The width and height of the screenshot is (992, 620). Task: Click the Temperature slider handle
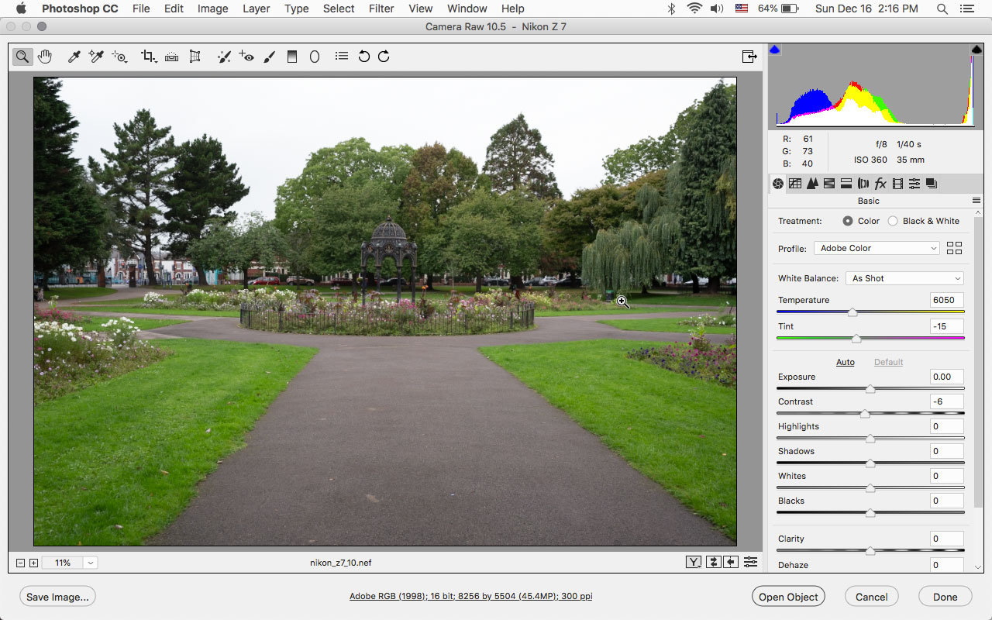(x=852, y=312)
